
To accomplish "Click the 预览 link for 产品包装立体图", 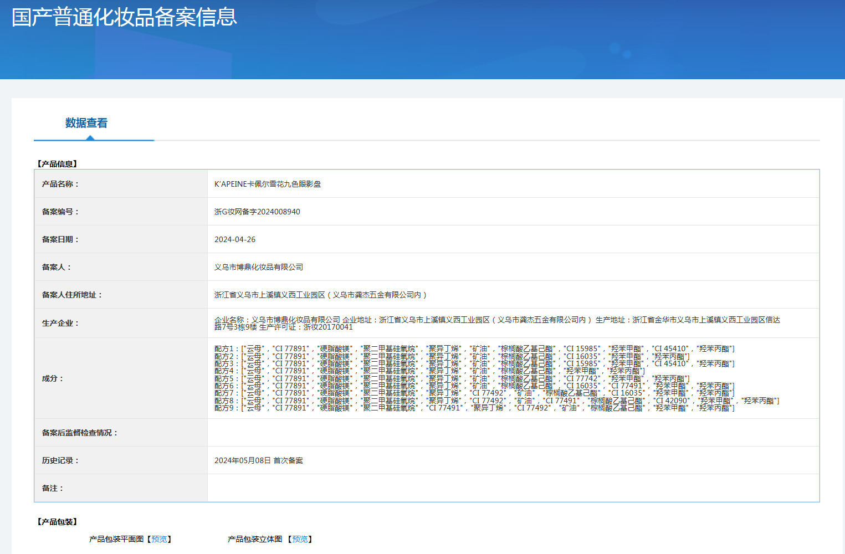I will (x=300, y=539).
